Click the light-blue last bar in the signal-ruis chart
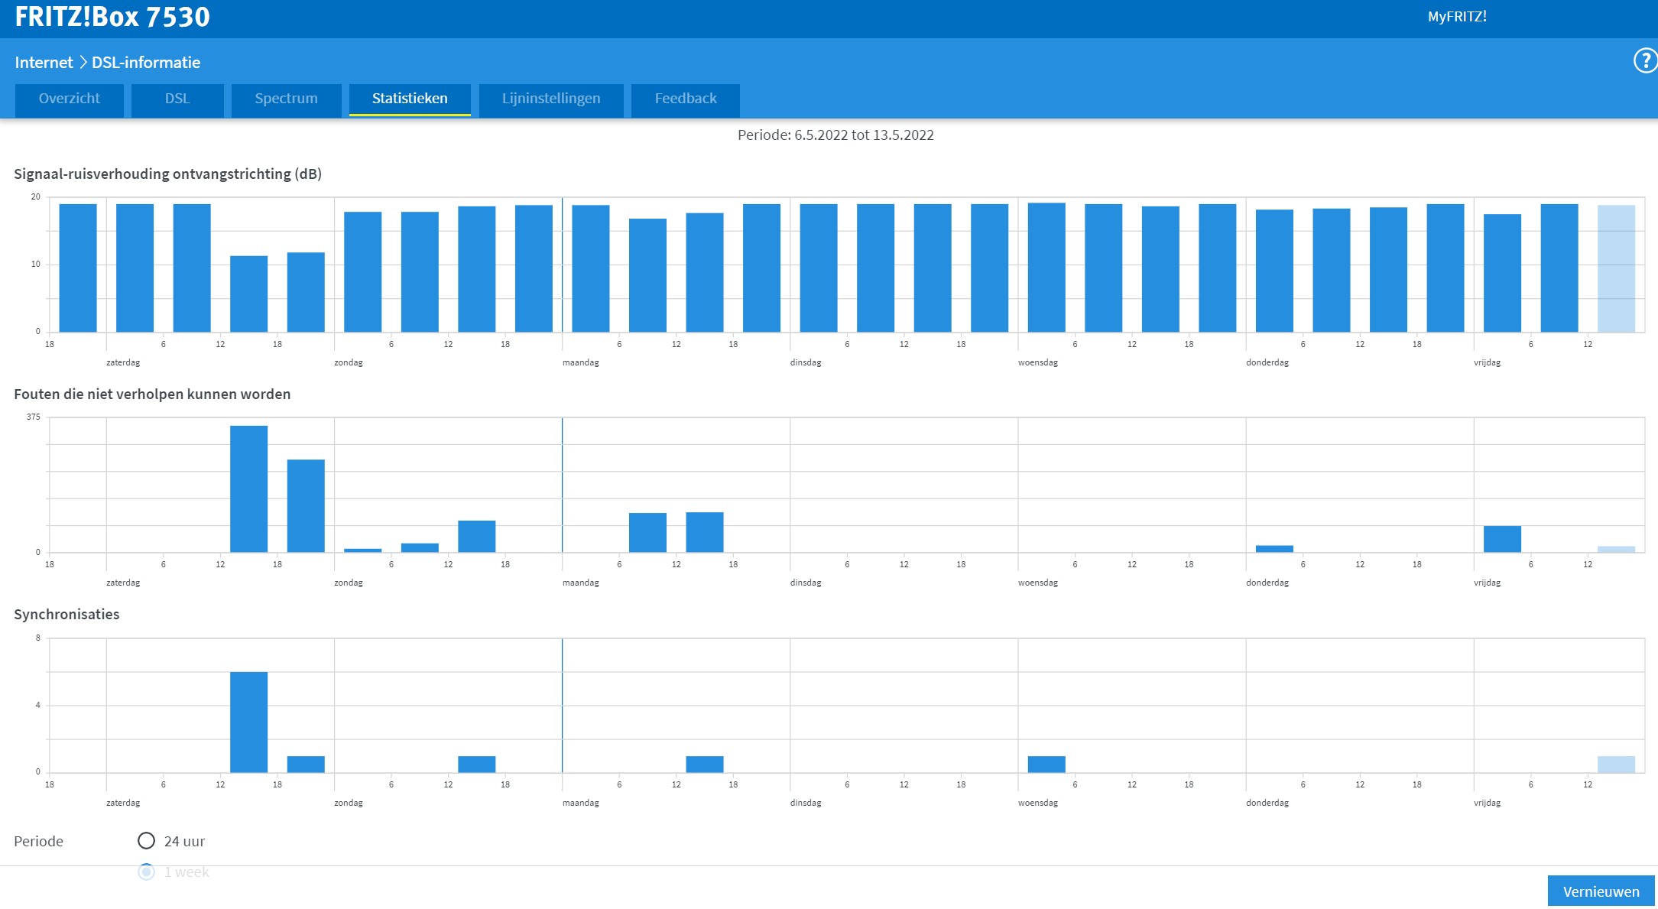Viewport: 1658px width, 909px height. click(1616, 268)
